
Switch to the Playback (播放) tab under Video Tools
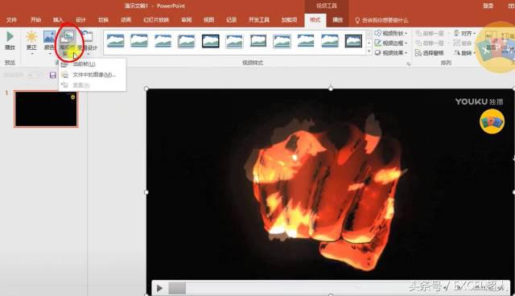point(337,20)
